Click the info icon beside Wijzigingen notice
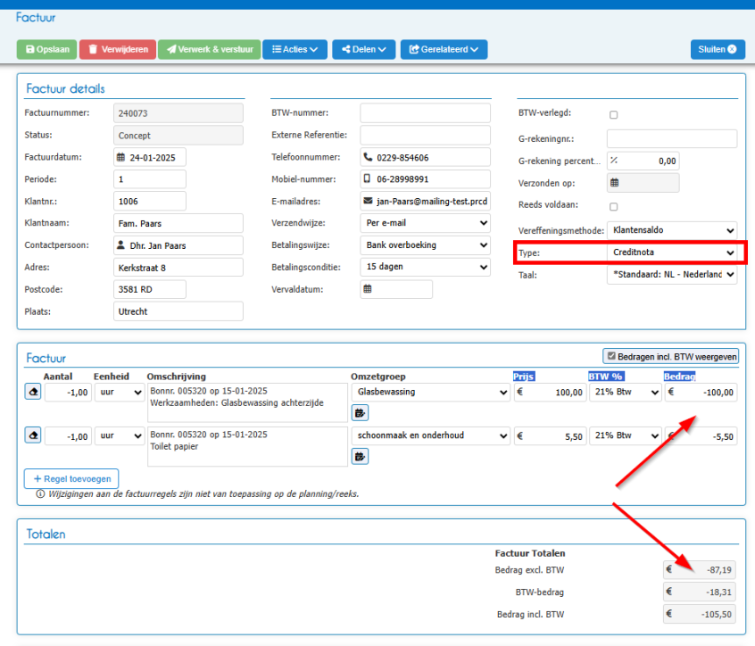This screenshot has width=755, height=646. click(40, 494)
